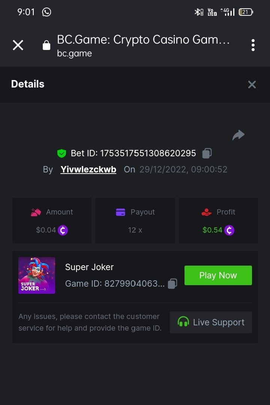Tap the Amount currency coin icon

click(63, 230)
